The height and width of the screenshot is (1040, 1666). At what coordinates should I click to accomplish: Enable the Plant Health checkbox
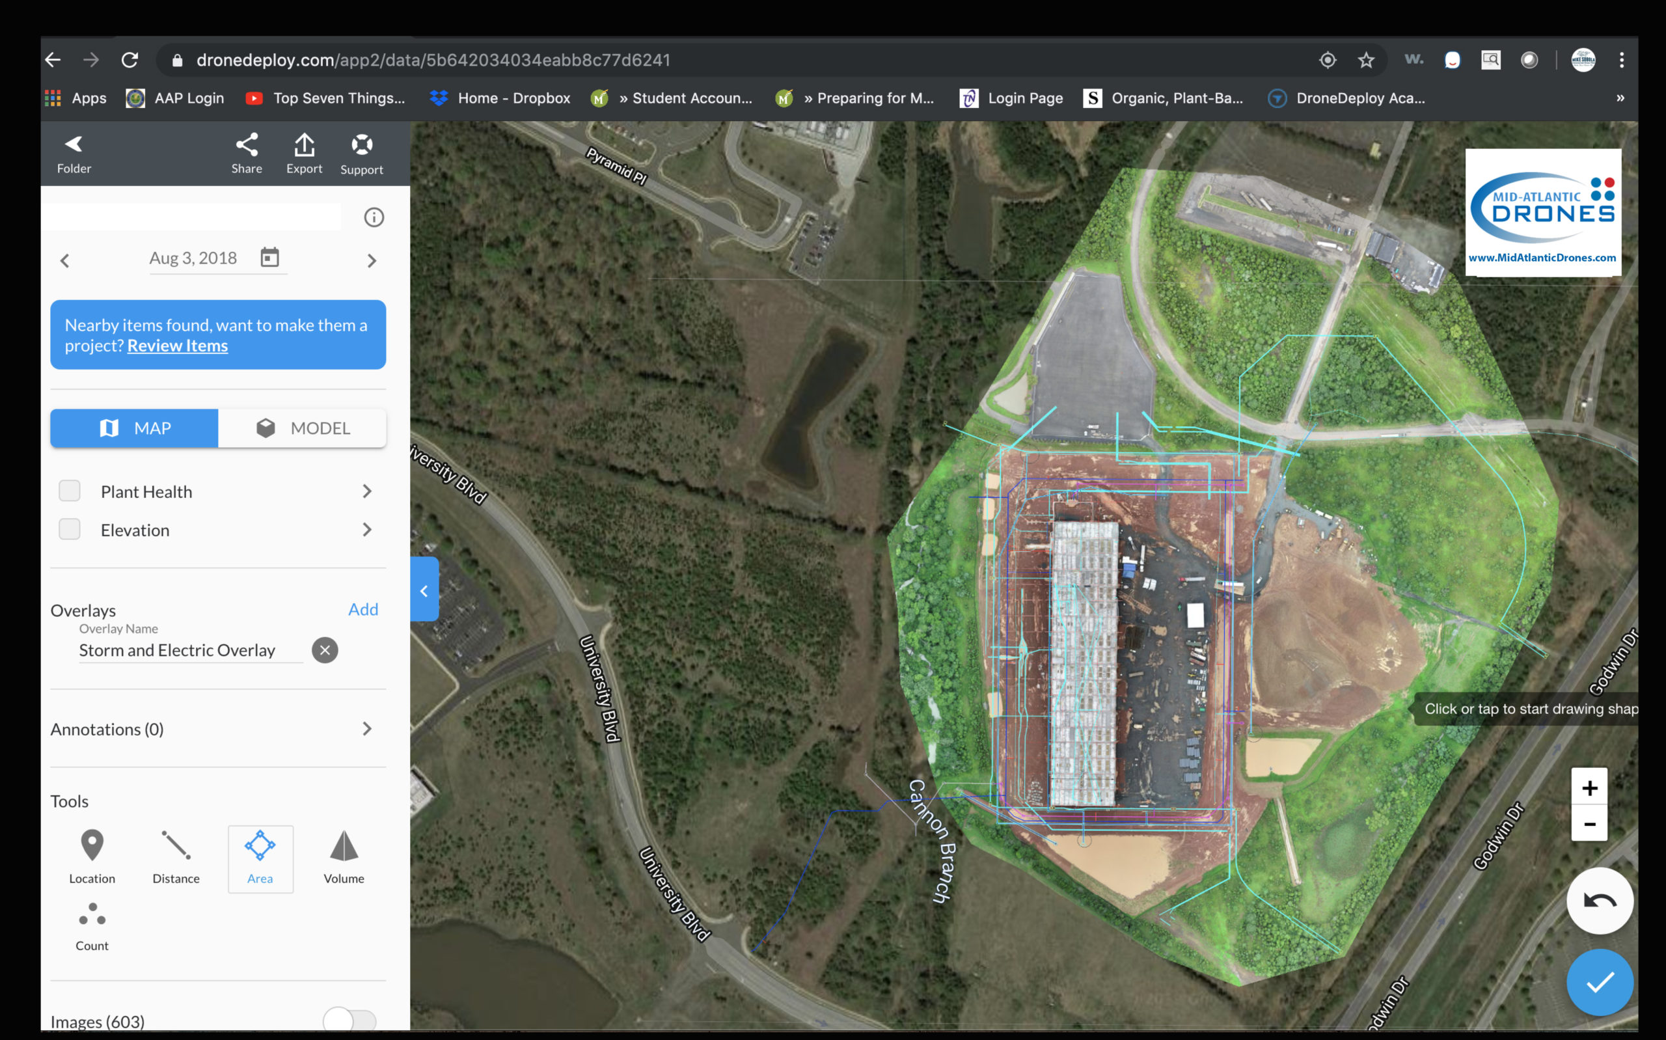(70, 491)
